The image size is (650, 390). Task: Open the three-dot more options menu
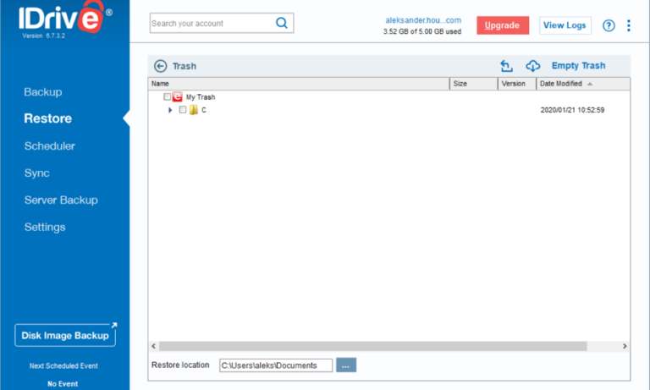(x=629, y=25)
